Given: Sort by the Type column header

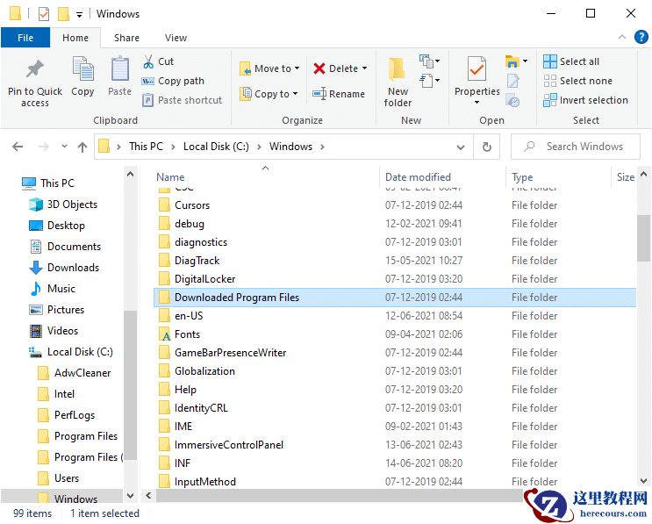Looking at the screenshot, I should click(x=558, y=176).
